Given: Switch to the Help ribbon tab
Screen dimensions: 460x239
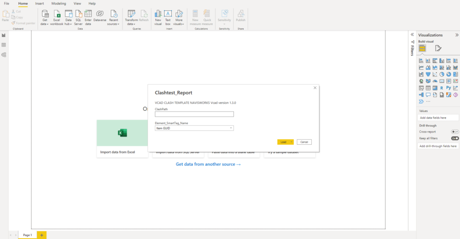Looking at the screenshot, I should coord(92,4).
